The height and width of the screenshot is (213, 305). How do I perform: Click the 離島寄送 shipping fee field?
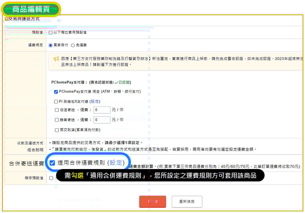click(102, 120)
